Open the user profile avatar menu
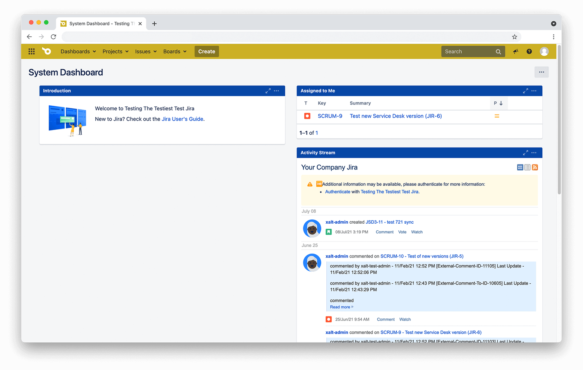583x370 pixels. (544, 51)
